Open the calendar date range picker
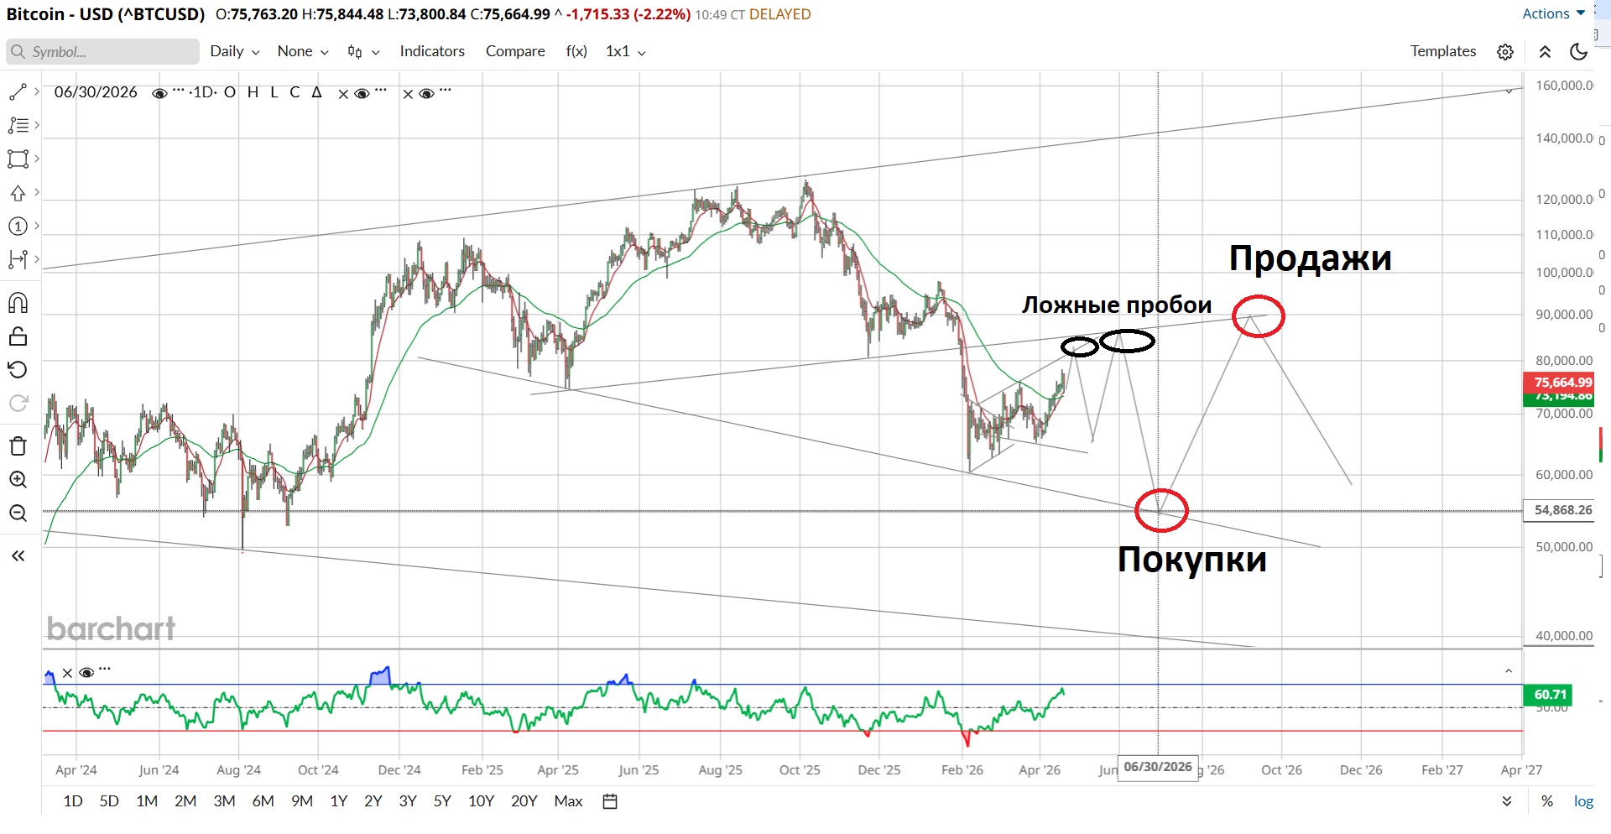Screen dimensions: 1611x834 (610, 801)
